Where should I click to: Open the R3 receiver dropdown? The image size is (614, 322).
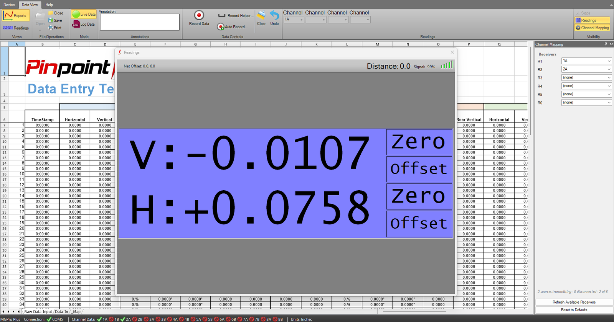tap(586, 78)
